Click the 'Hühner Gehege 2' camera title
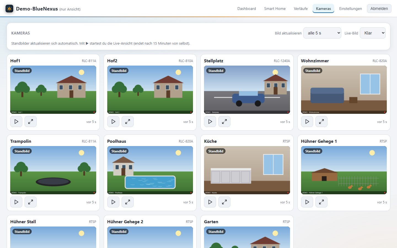 click(x=125, y=222)
